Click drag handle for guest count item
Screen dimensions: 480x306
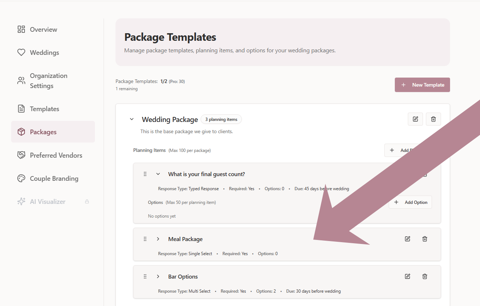[x=145, y=174]
